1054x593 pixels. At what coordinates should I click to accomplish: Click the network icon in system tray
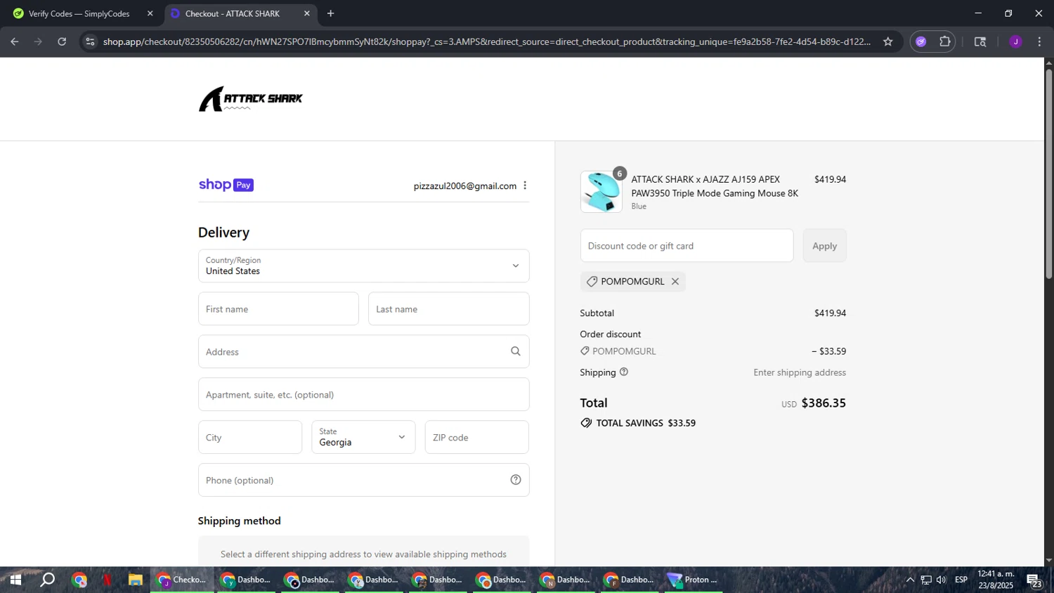click(x=926, y=580)
